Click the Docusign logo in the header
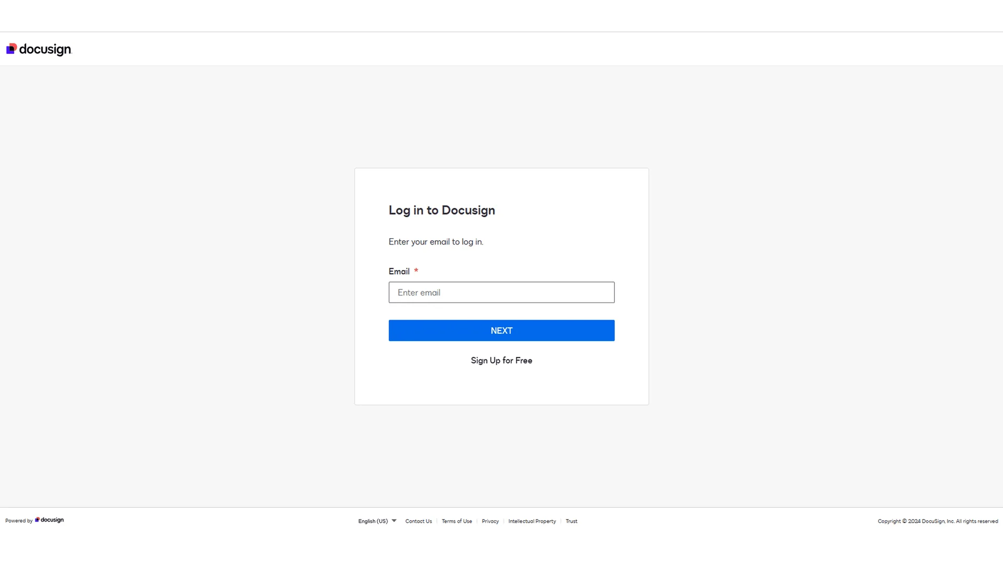The image size is (1003, 564). click(x=39, y=49)
